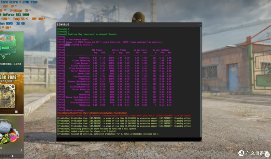Image resolution: width=271 pixels, height=159 pixels.
Task: Click the red ResourceSystem failed loading error
Action: pos(124,115)
